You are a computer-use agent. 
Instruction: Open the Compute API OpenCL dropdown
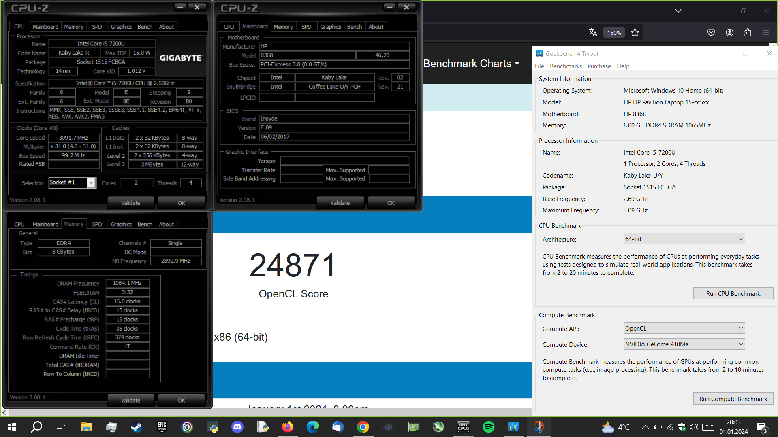click(x=684, y=329)
